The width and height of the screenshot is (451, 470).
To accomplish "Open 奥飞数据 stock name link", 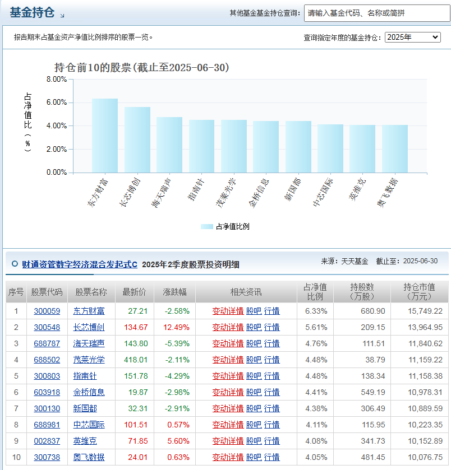I will tap(89, 457).
